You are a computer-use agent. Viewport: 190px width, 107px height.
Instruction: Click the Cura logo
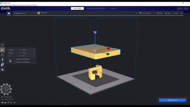(6, 8)
